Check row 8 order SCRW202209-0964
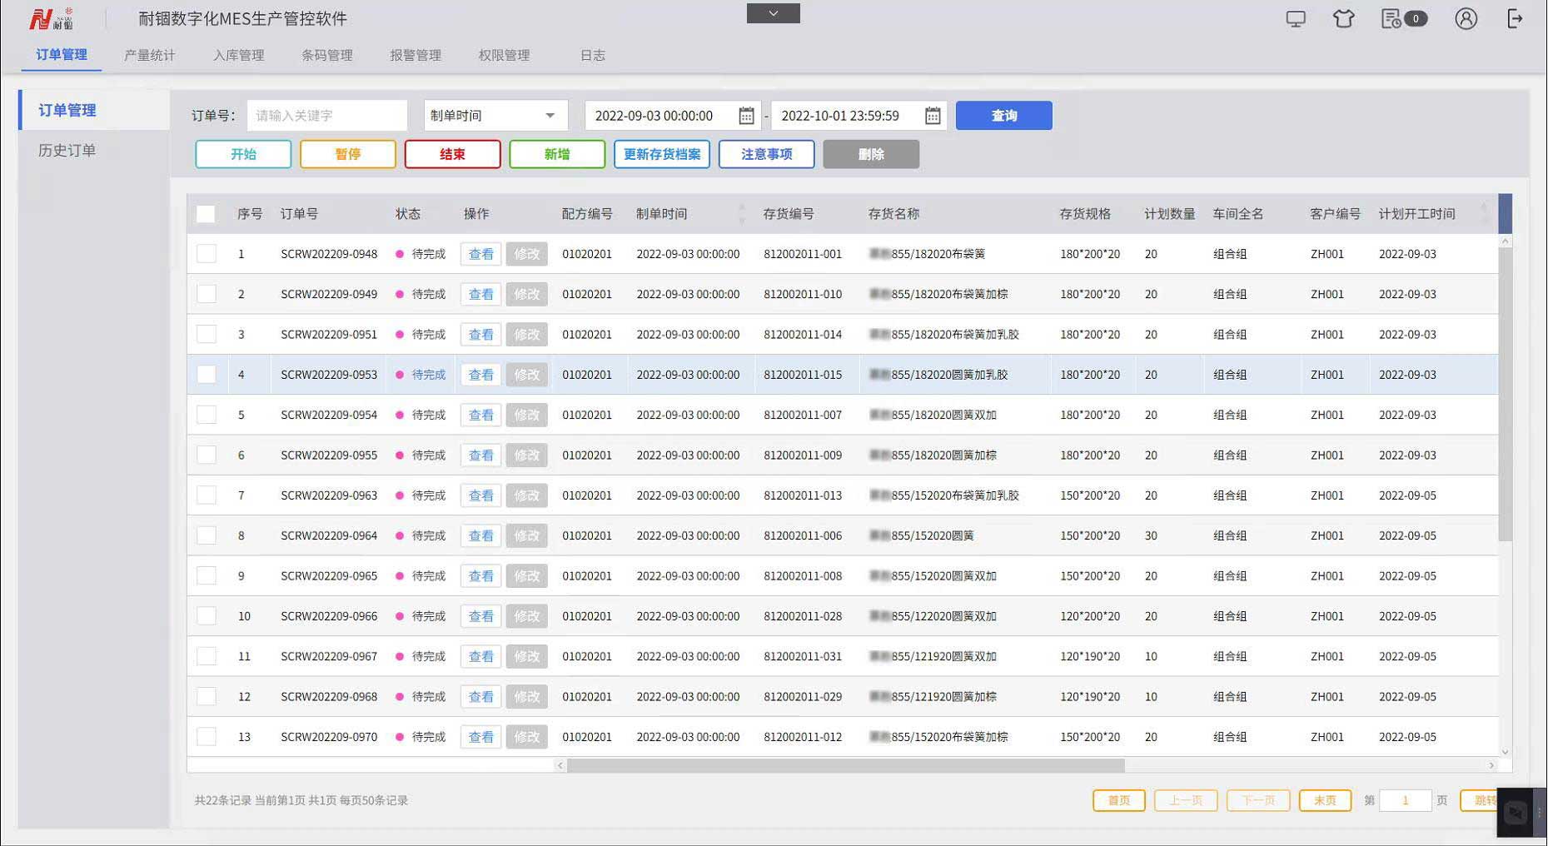This screenshot has width=1548, height=846. [x=206, y=535]
